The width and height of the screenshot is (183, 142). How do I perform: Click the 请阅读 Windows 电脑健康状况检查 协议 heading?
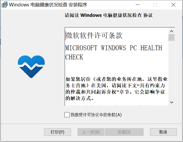tap(109, 15)
